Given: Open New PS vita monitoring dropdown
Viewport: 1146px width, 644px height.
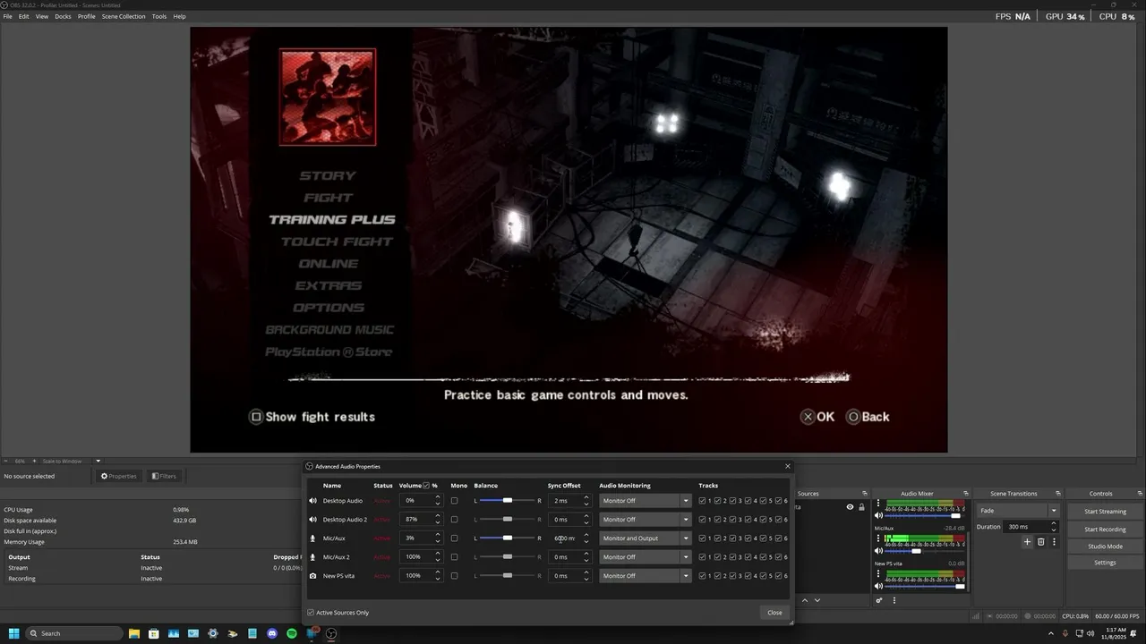Looking at the screenshot, I should [646, 576].
